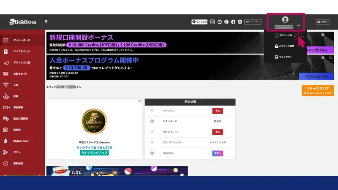Click the 取引へ button for CRYPTOS
This screenshot has width=338, height=190.
coord(217,153)
